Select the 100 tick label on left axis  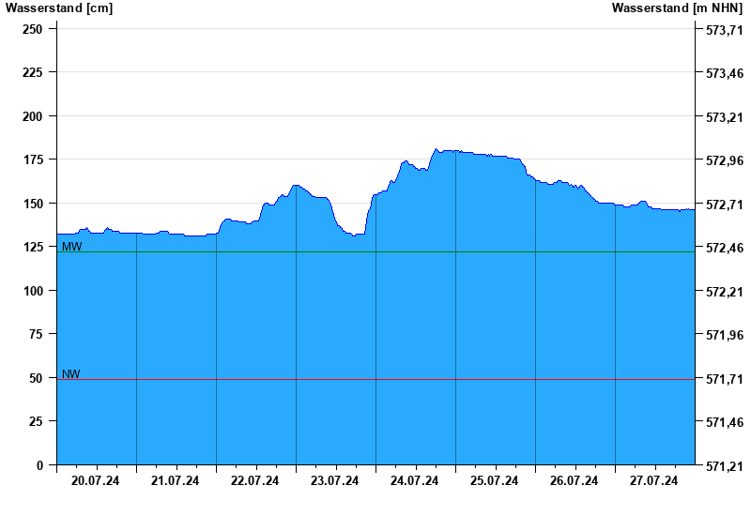click(x=33, y=291)
